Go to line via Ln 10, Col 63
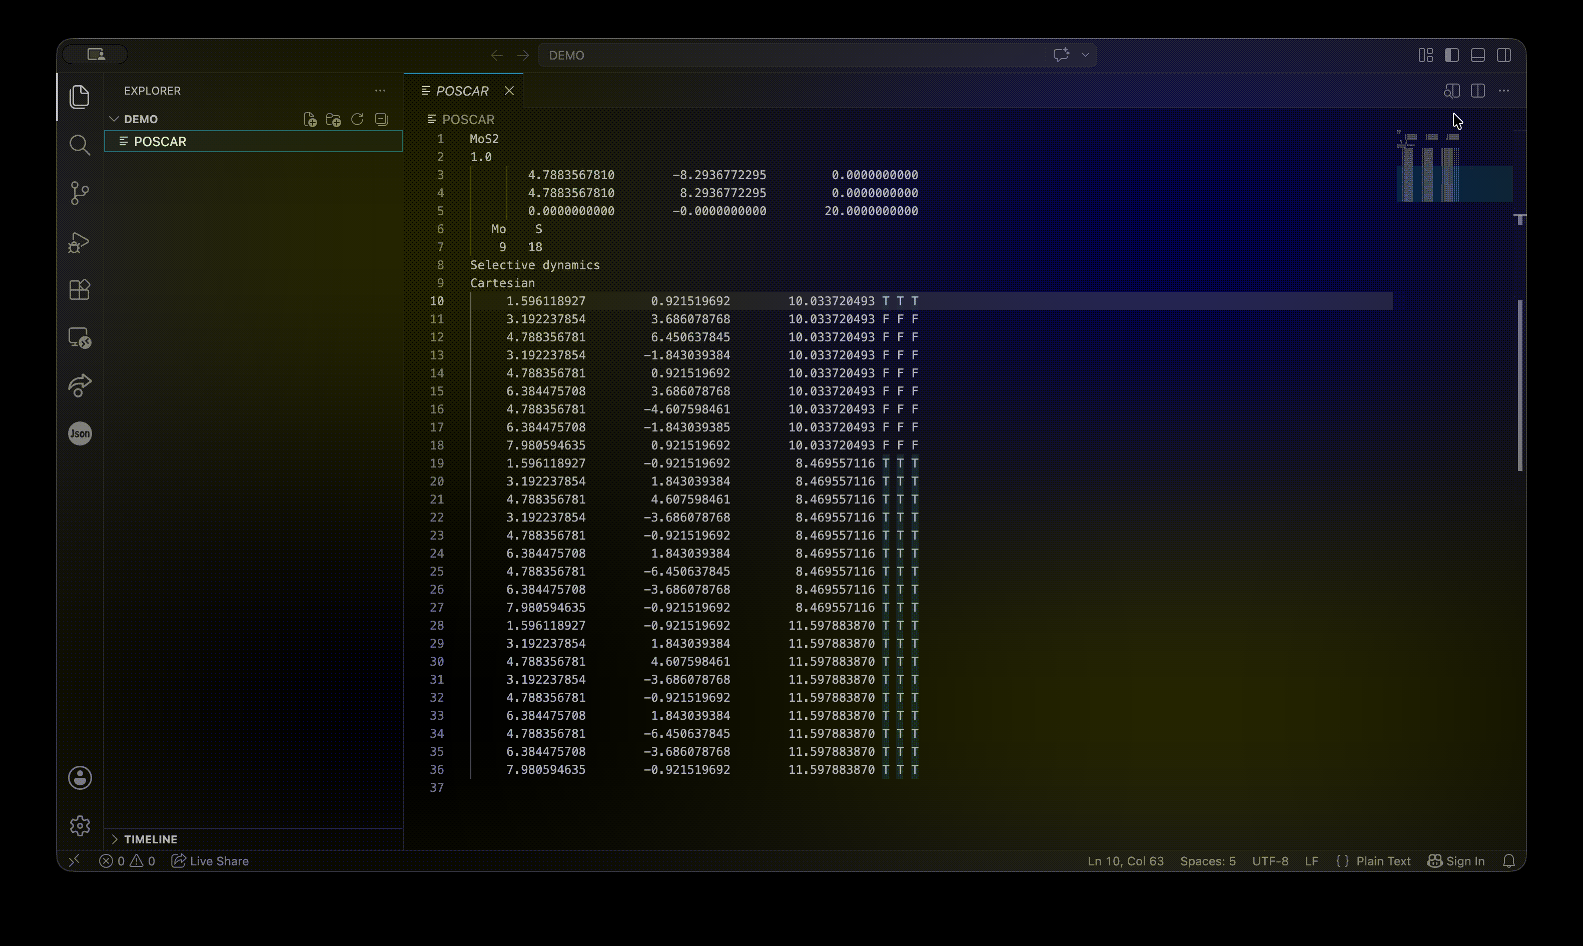 (1125, 861)
